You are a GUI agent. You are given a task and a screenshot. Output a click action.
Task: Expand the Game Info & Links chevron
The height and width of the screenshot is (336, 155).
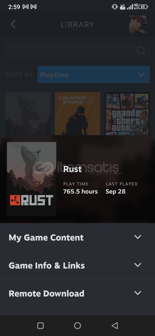(138, 265)
